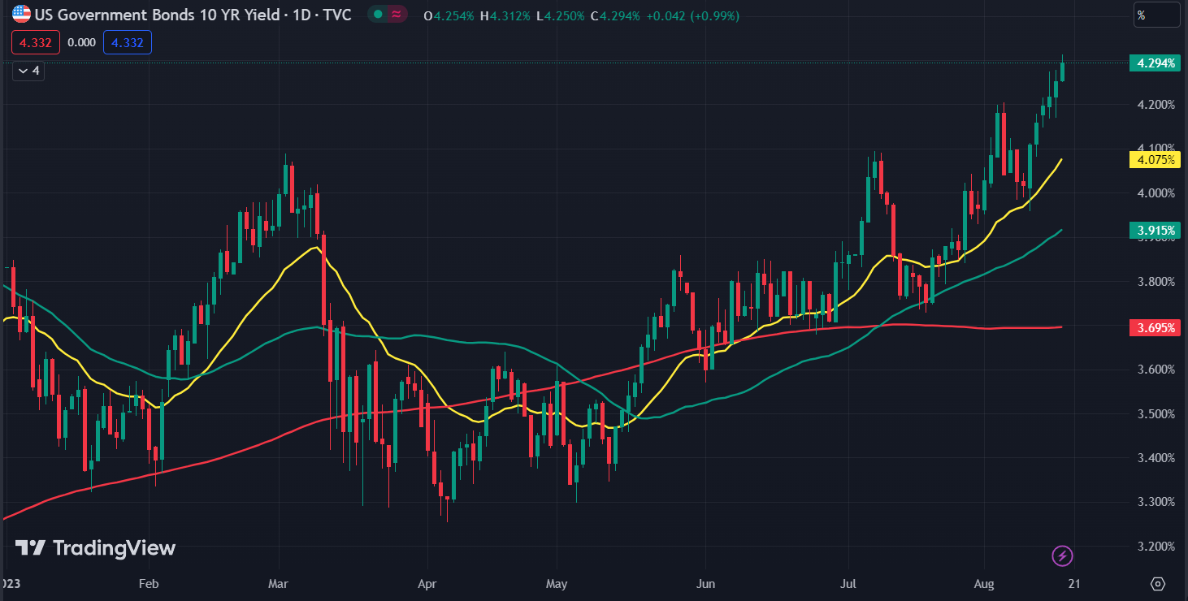Screen dimensions: 1188x601
Task: Open the % price scale unit button
Action: (x=1157, y=15)
